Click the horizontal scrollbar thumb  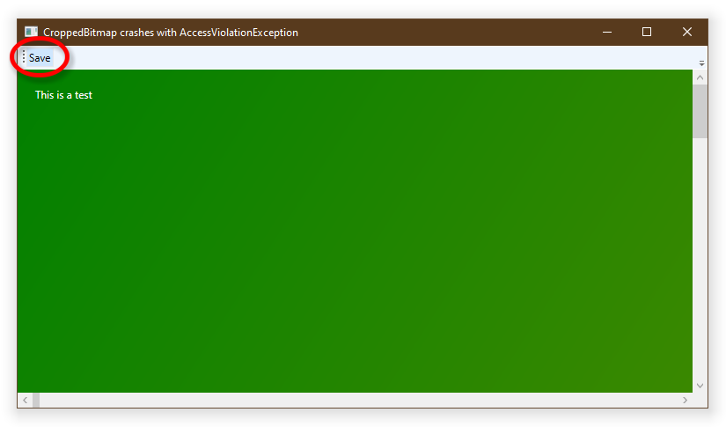(x=36, y=400)
